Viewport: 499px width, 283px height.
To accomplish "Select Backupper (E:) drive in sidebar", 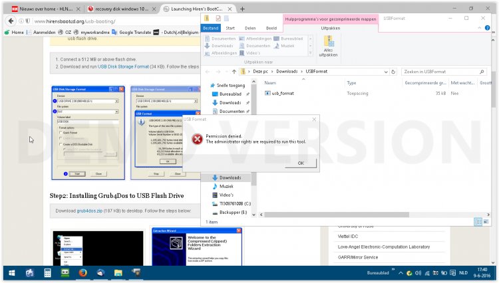I will point(234,212).
